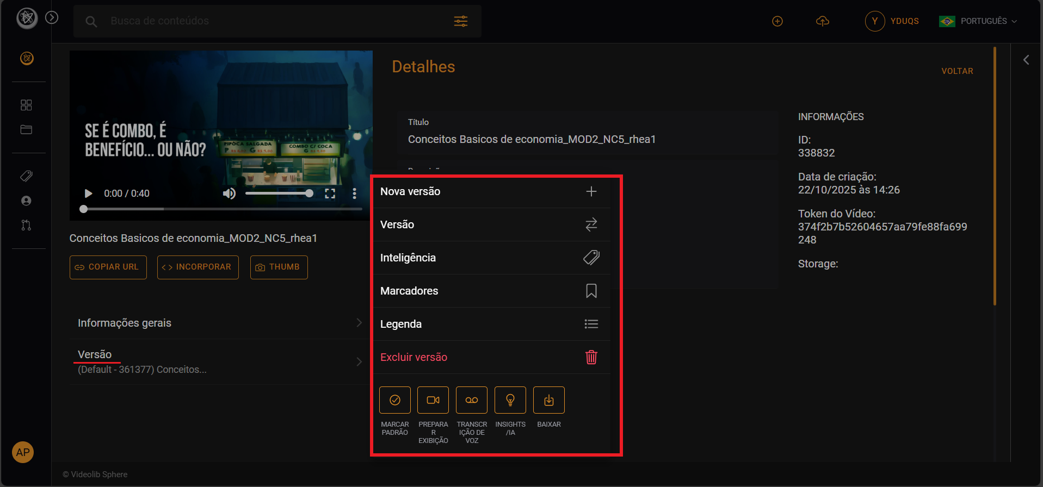
Task: Mute the video volume icon
Action: pos(230,193)
